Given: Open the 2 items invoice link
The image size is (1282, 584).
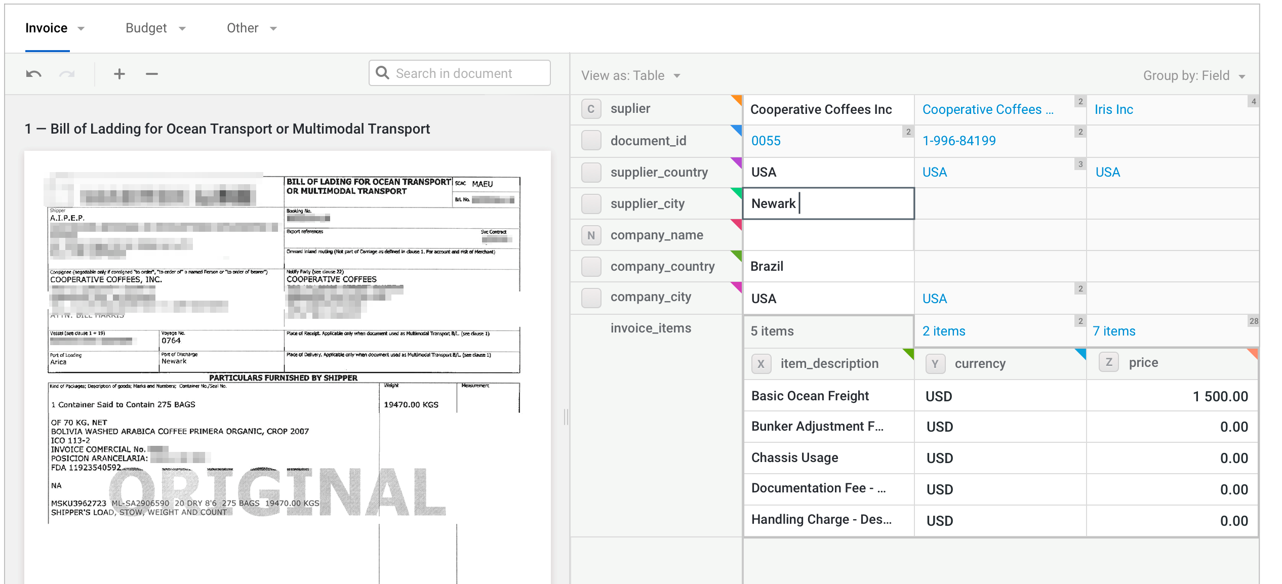Looking at the screenshot, I should point(944,331).
